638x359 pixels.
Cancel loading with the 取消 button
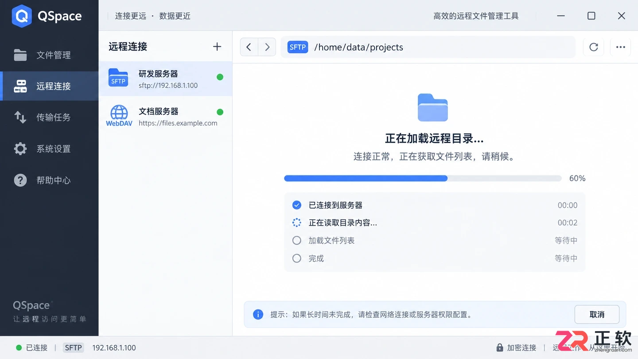click(x=597, y=314)
